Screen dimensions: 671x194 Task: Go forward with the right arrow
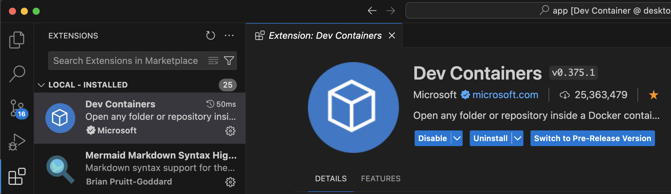point(391,11)
